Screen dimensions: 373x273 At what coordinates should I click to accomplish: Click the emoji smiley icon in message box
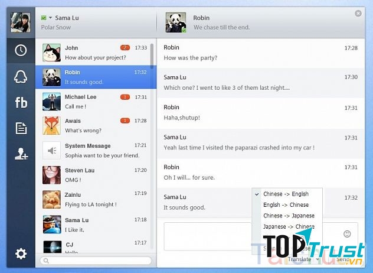[x=347, y=233]
